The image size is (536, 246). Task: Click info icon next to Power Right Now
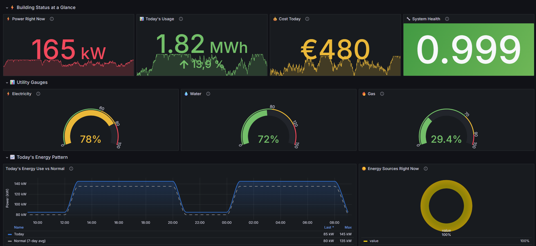pos(52,19)
